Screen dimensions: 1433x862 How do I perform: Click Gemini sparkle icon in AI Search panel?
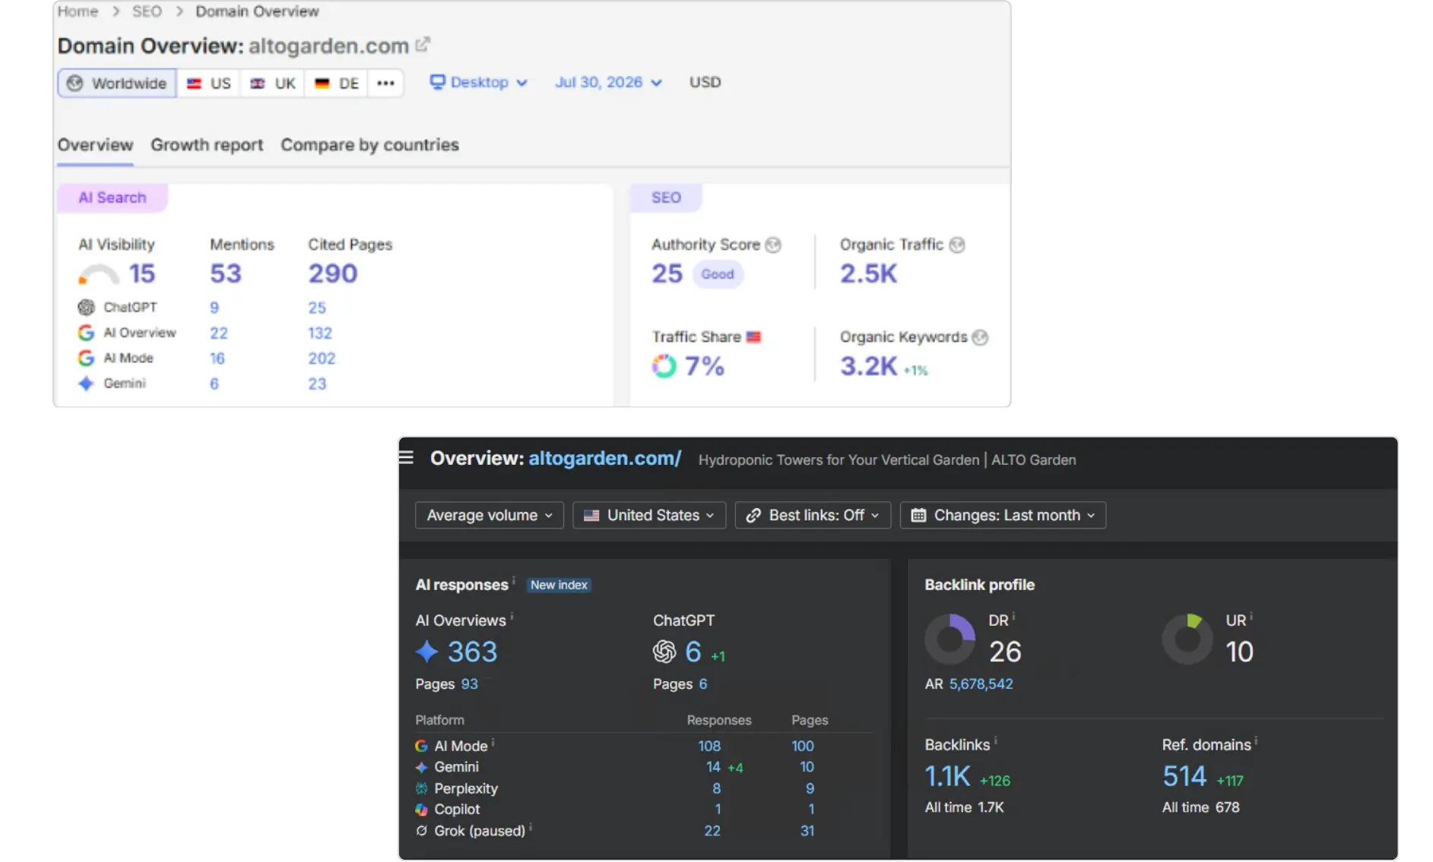tap(86, 384)
